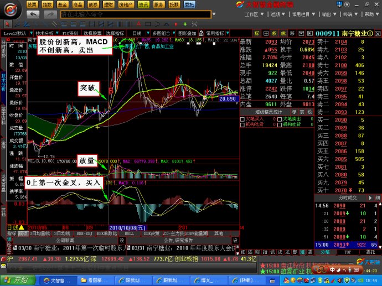Click the 委托 order entrustment button
Viewport: 382px width, 286px height.
pos(189,4)
